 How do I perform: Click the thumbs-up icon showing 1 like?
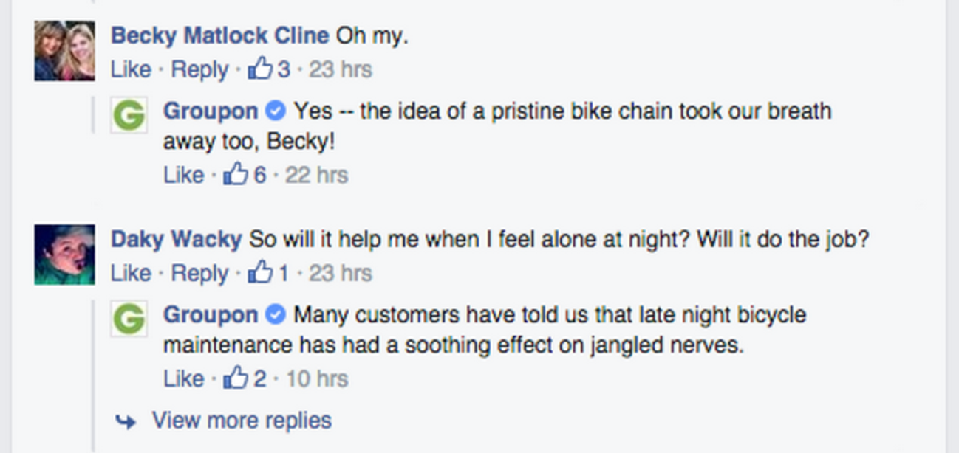(x=260, y=273)
